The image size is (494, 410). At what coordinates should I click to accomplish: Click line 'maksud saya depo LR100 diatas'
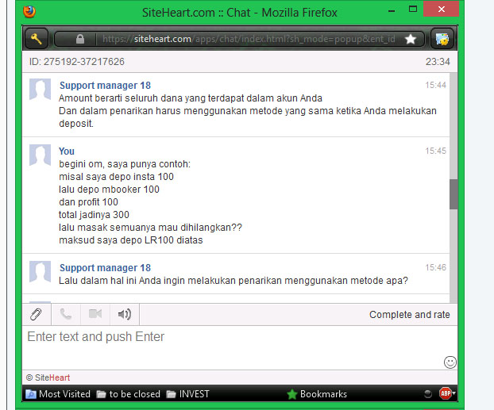click(x=131, y=240)
